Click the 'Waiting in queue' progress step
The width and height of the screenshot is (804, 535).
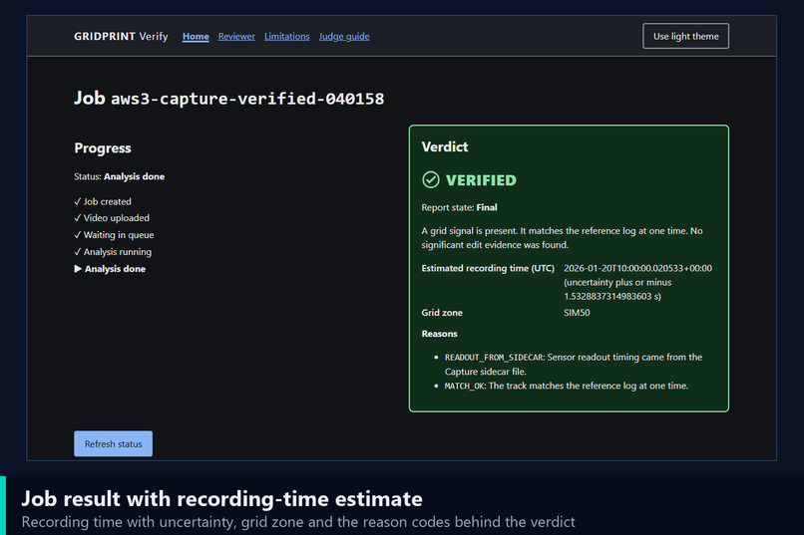[x=114, y=235]
